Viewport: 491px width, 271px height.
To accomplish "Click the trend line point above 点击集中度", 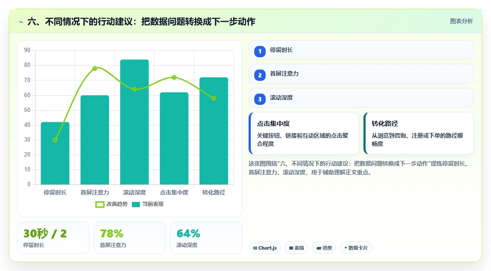I will point(174,77).
